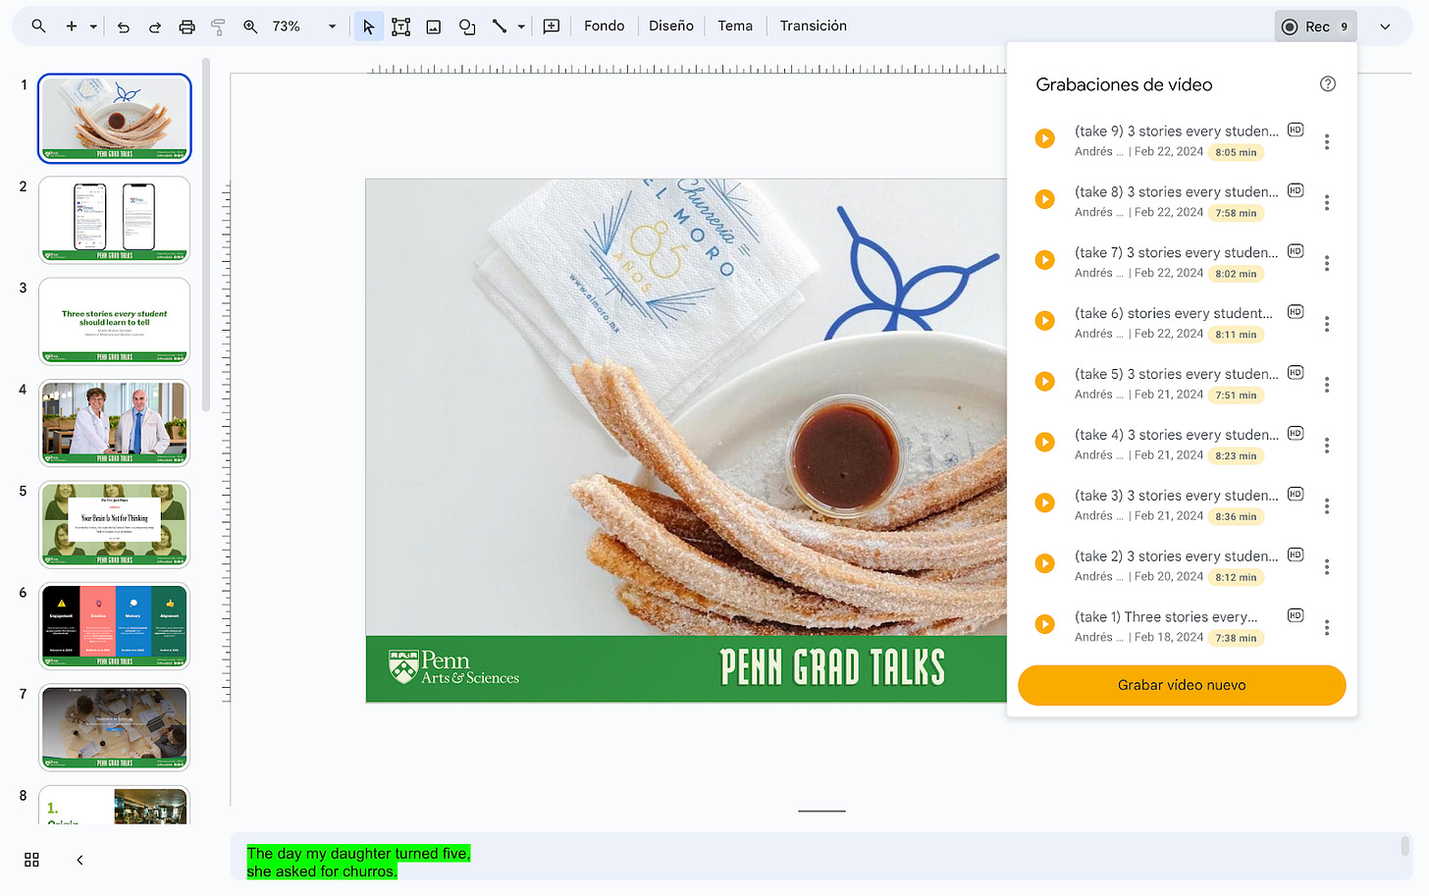Select slide 4 two doctors thumbnail
This screenshot has height=896, width=1429.
[115, 423]
